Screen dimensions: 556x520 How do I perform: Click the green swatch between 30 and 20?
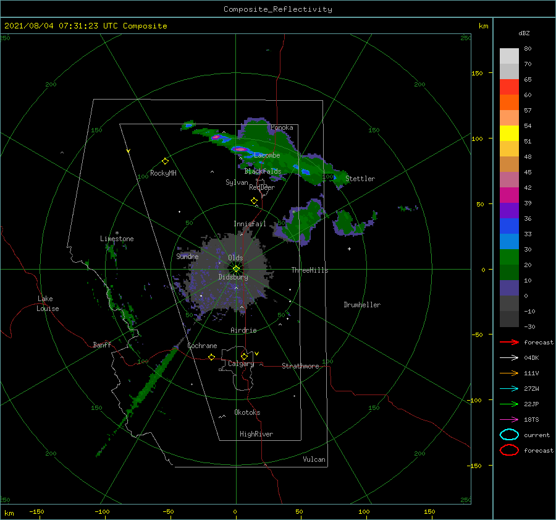click(x=509, y=257)
